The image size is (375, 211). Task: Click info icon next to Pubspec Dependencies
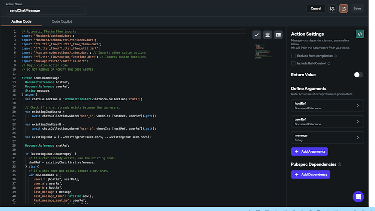pyautogui.click(x=339, y=164)
